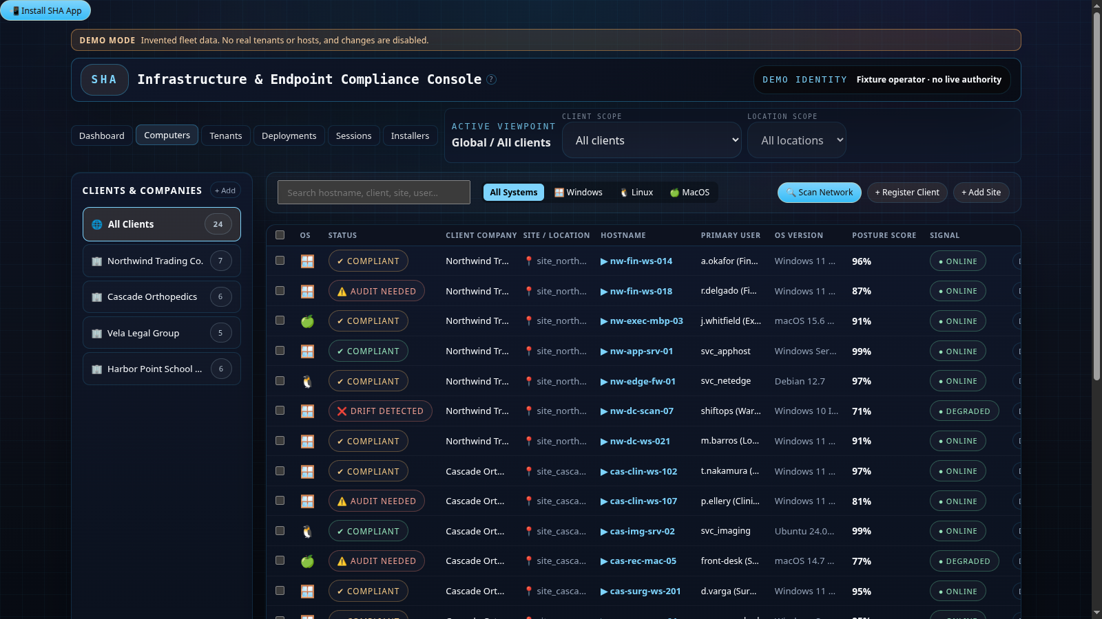
Task: Switch to the Sessions tab
Action: pyautogui.click(x=354, y=135)
